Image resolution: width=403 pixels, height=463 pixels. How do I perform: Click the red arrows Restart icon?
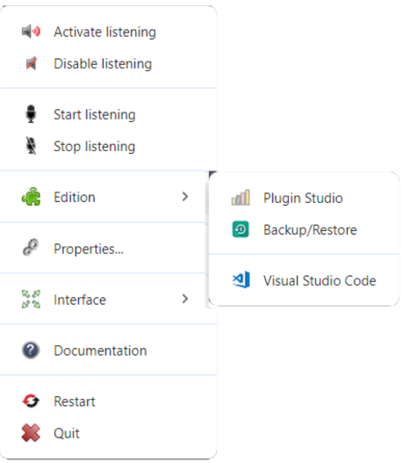point(31,401)
